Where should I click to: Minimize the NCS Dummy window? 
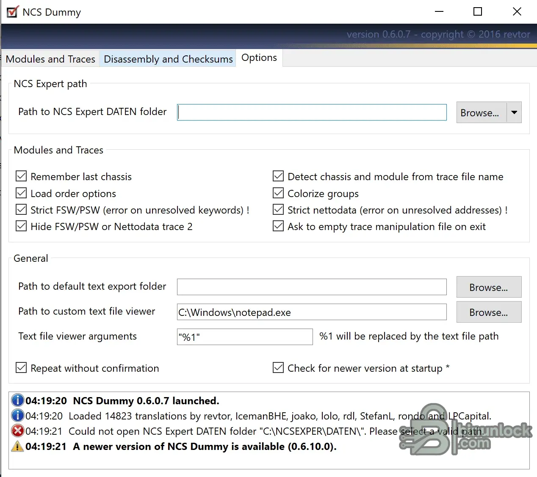pyautogui.click(x=439, y=12)
